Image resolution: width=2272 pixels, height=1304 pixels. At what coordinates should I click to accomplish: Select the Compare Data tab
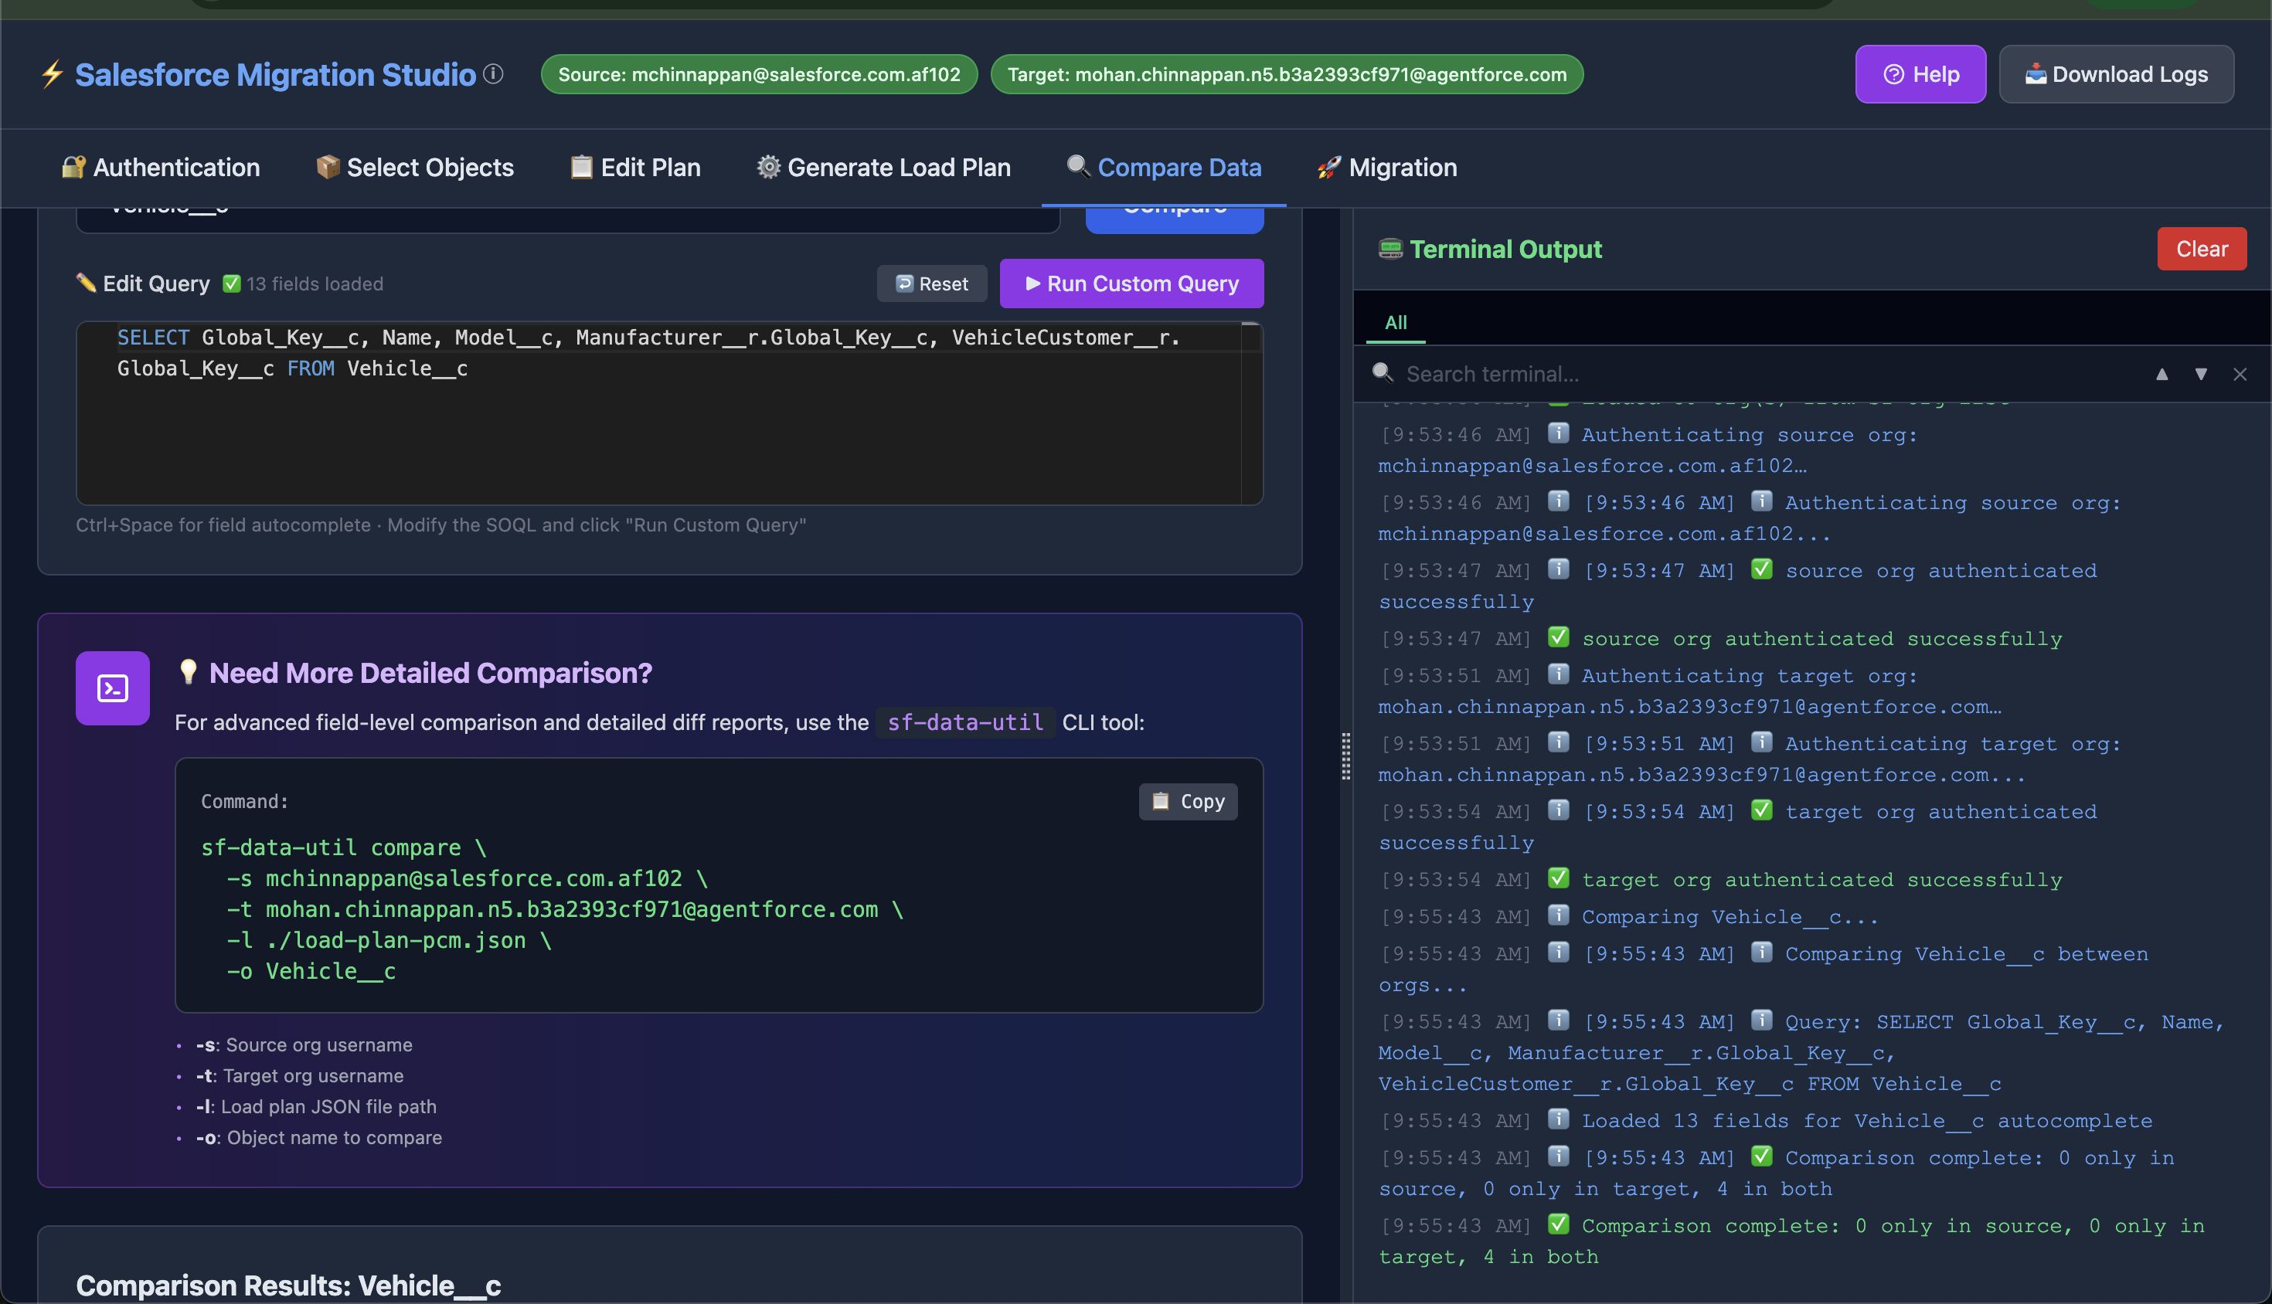pos(1164,168)
